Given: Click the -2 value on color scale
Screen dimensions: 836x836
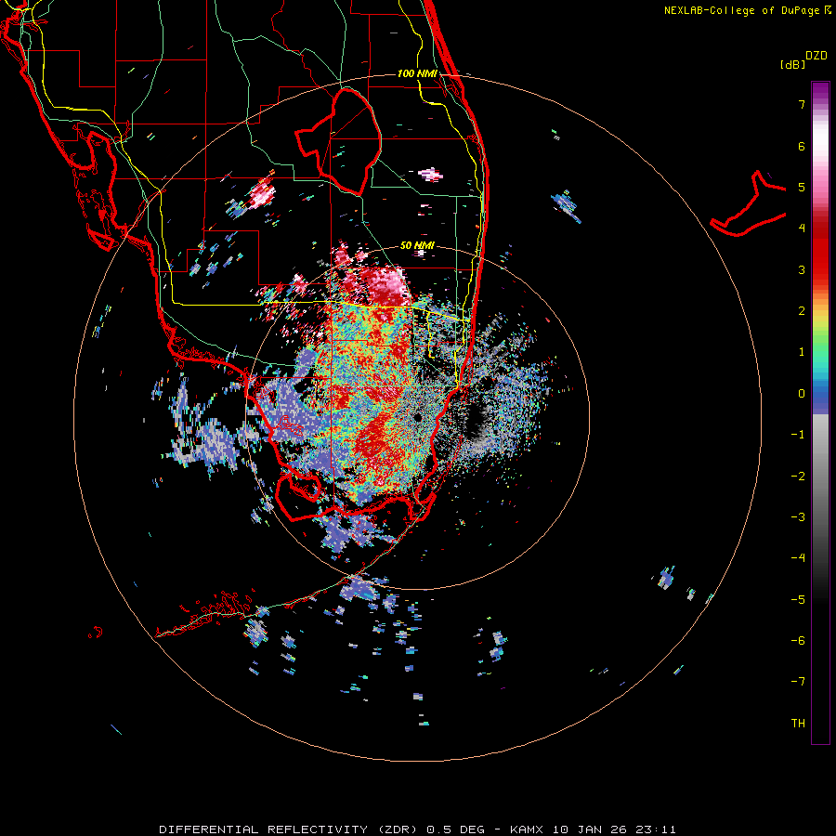Looking at the screenshot, I should point(798,477).
